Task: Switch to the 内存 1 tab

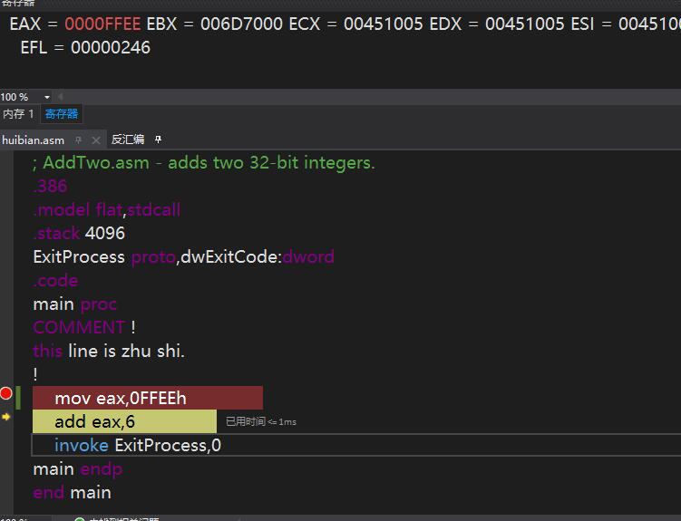Action: [18, 114]
